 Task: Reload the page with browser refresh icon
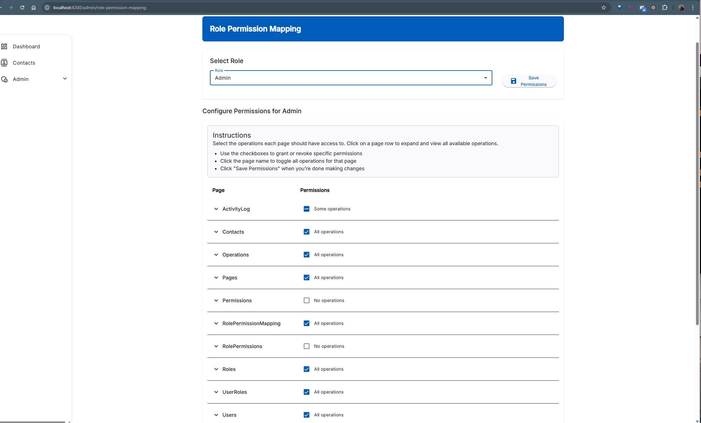(22, 8)
